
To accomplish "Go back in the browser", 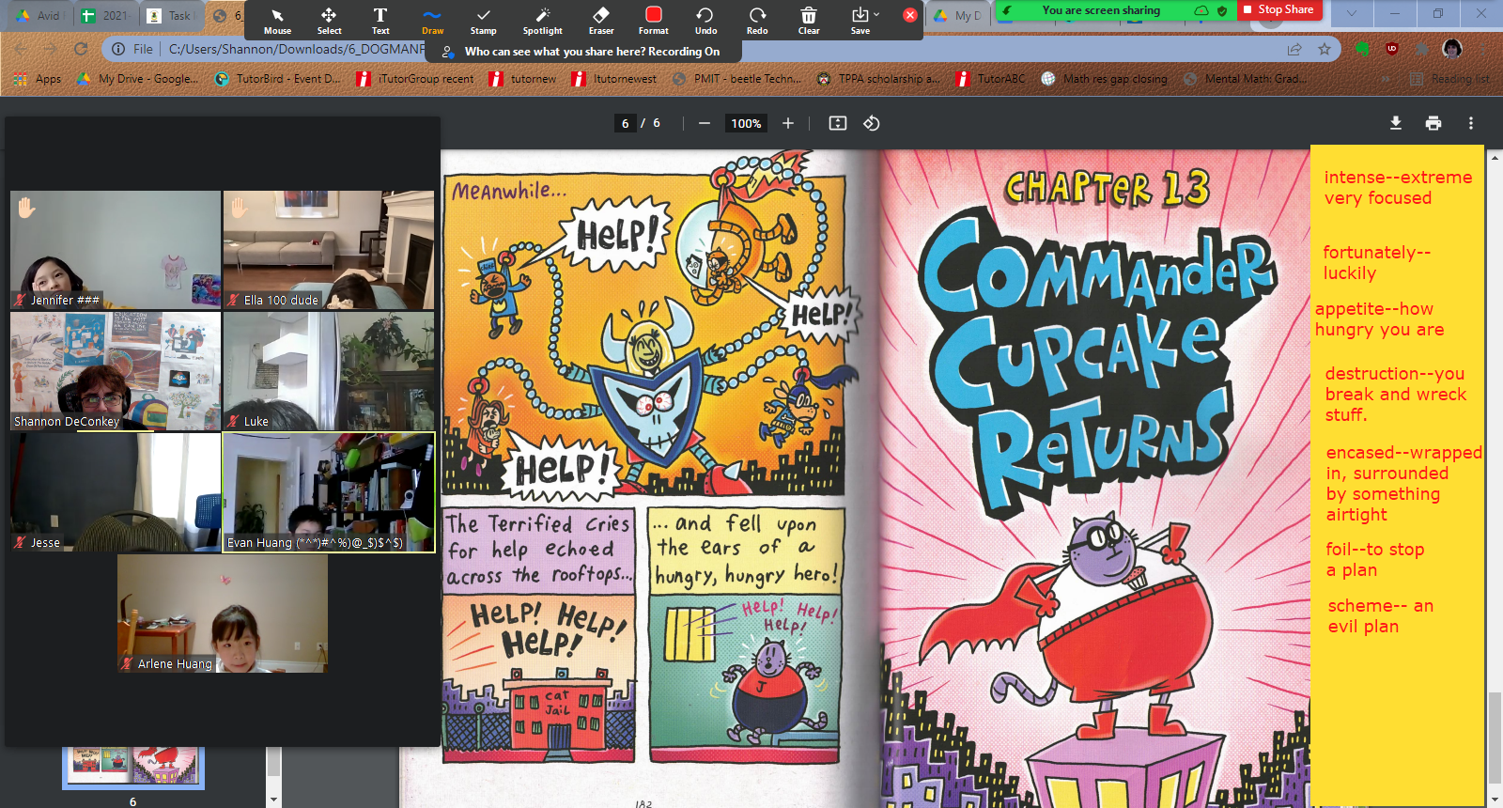I will 21,49.
